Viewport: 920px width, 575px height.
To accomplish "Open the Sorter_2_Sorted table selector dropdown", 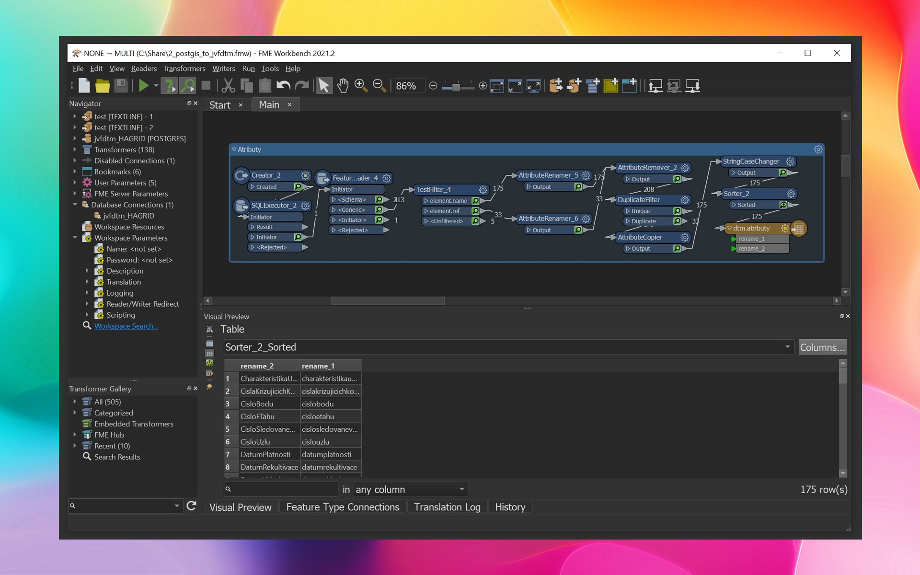I will pos(787,346).
